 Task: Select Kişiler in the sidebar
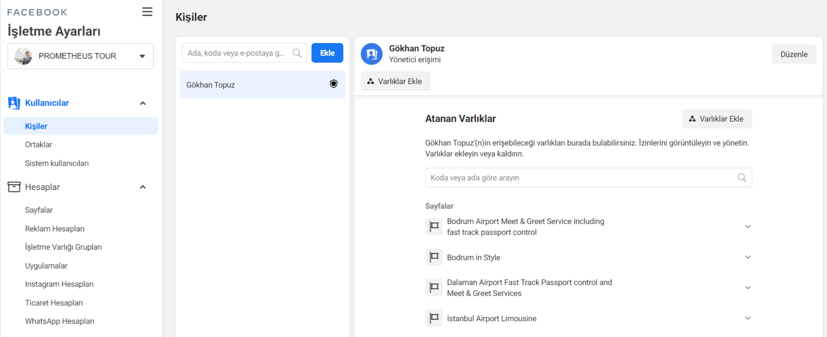tap(81, 126)
